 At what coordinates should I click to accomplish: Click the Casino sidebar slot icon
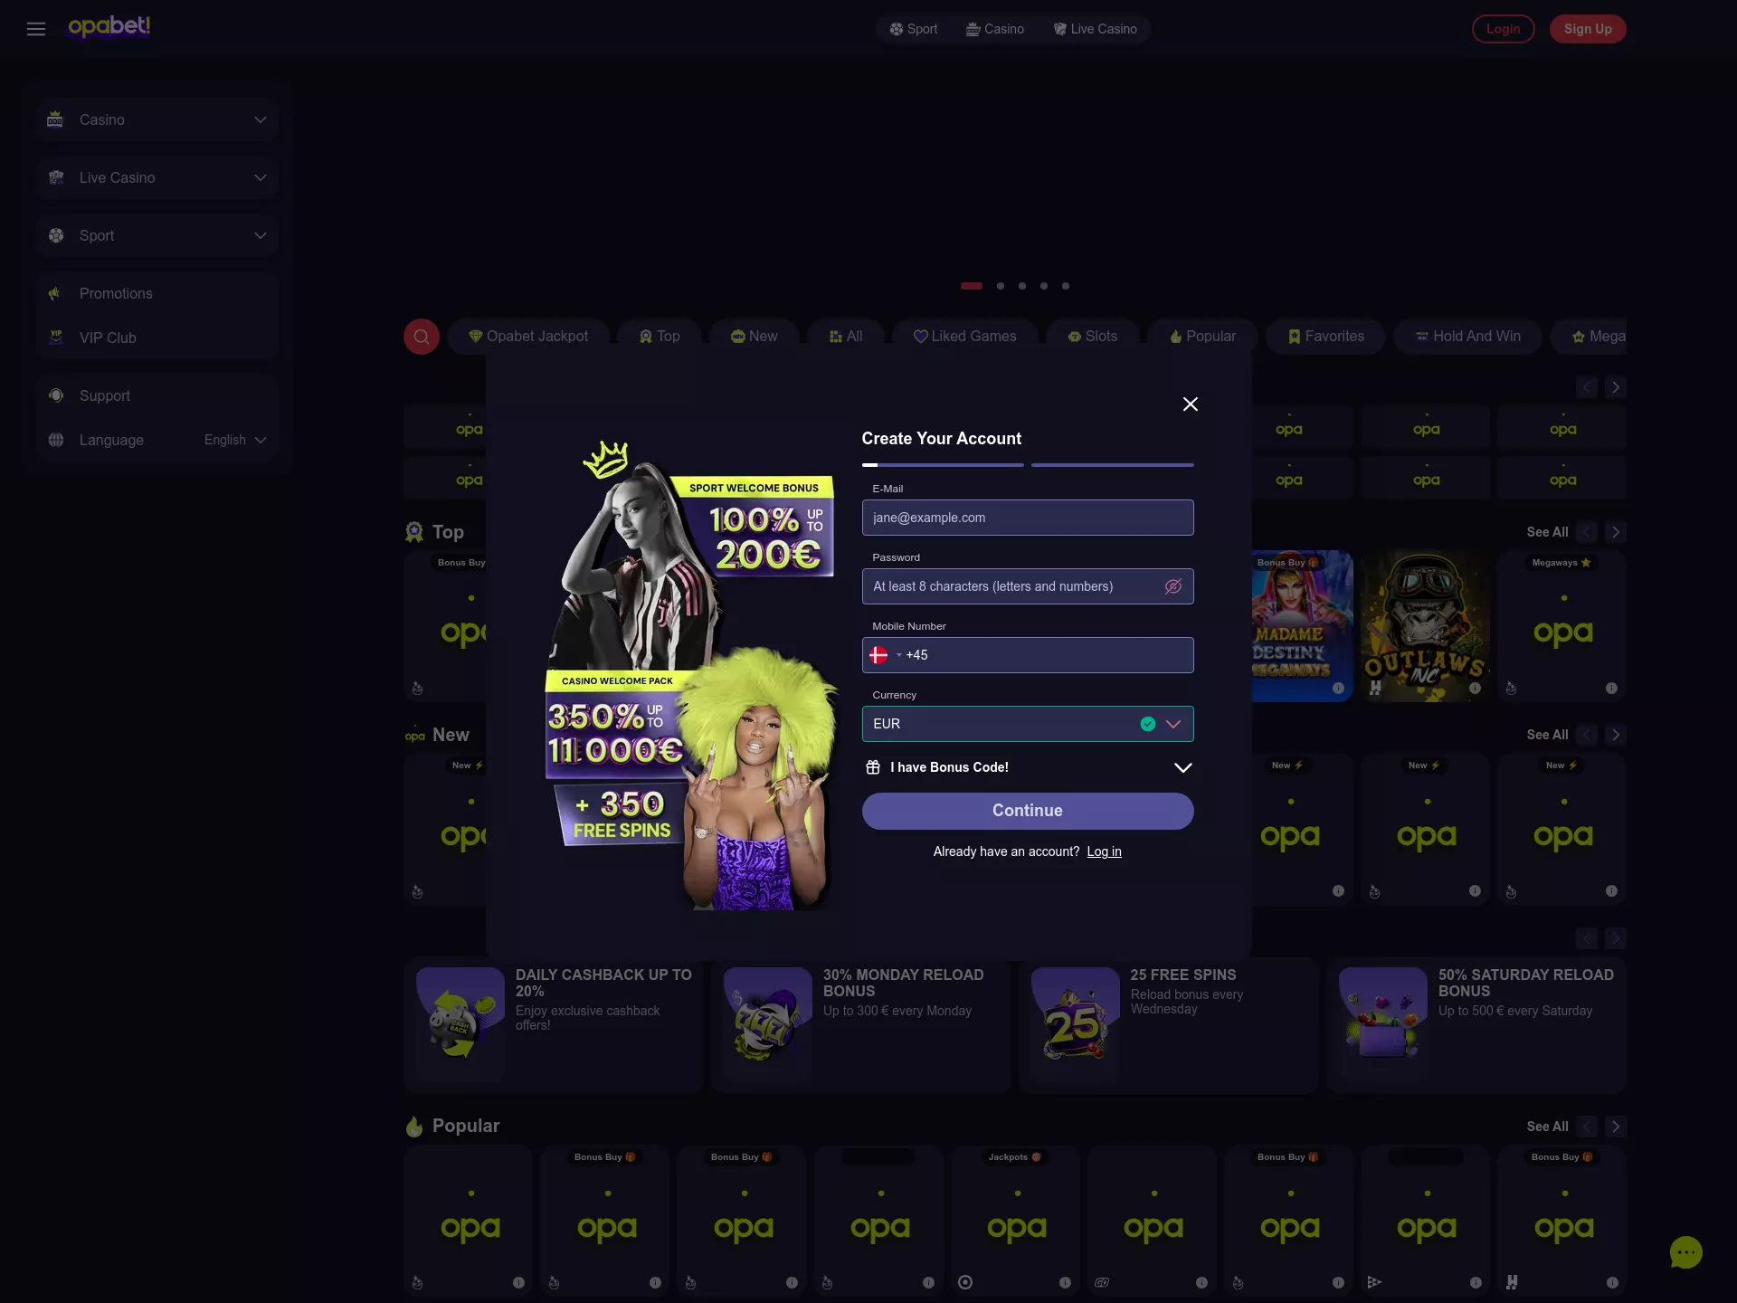(x=55, y=119)
